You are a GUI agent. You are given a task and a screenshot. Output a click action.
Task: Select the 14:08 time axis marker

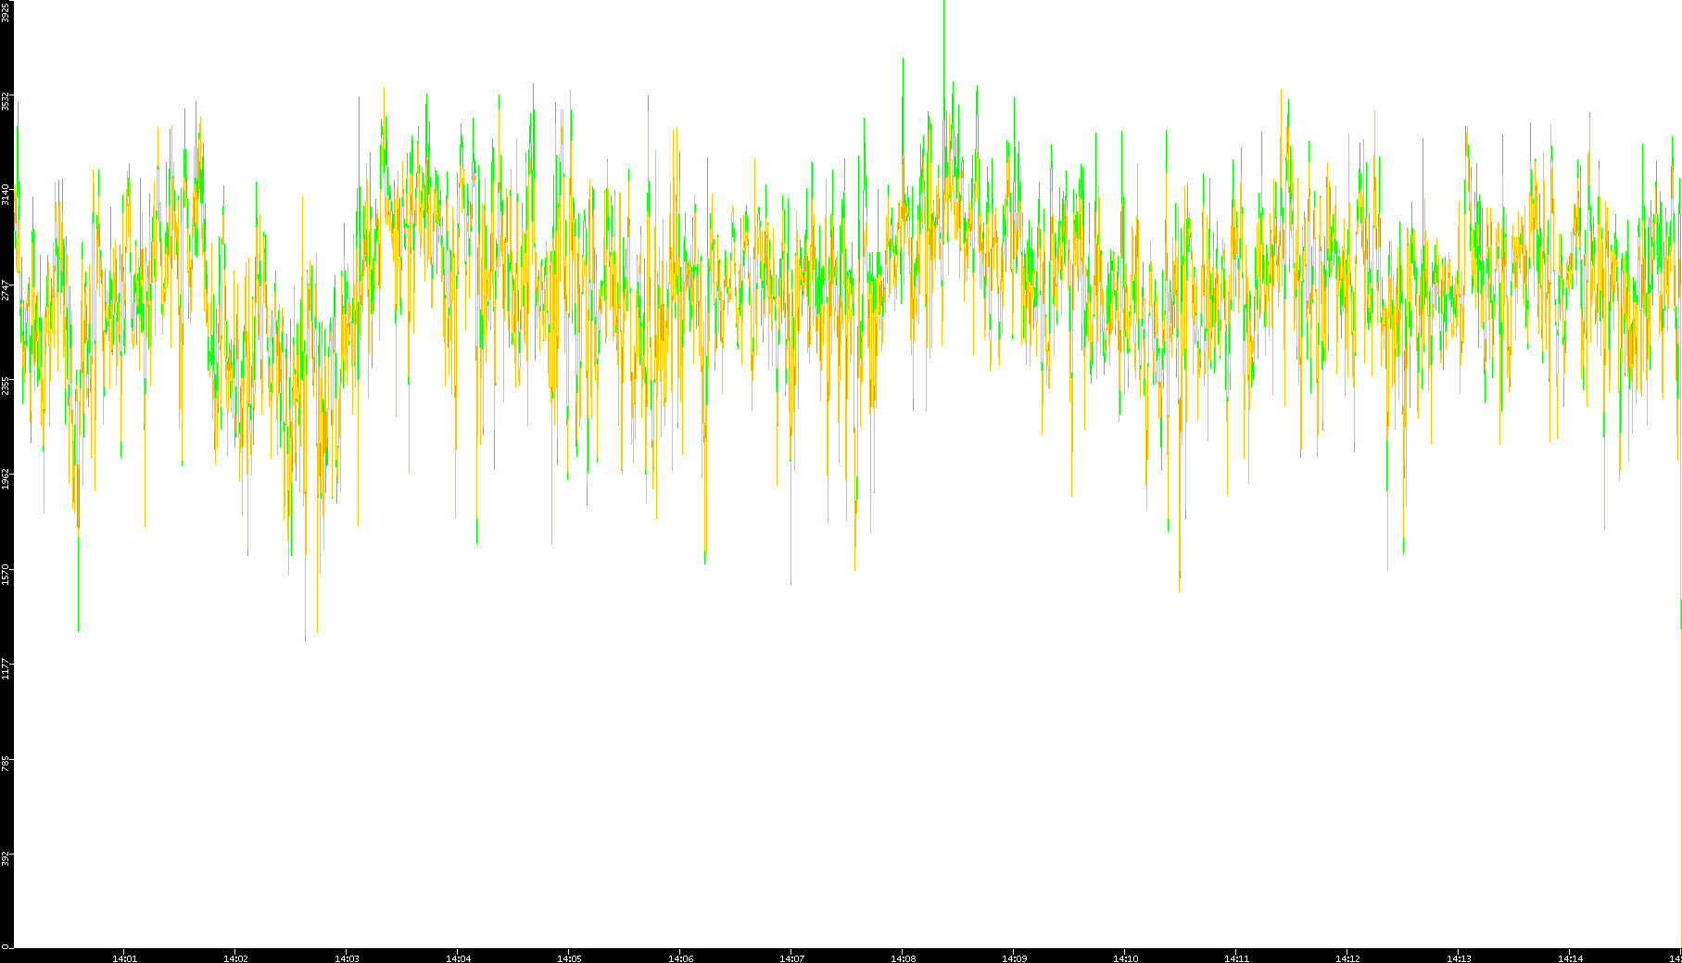point(903,958)
